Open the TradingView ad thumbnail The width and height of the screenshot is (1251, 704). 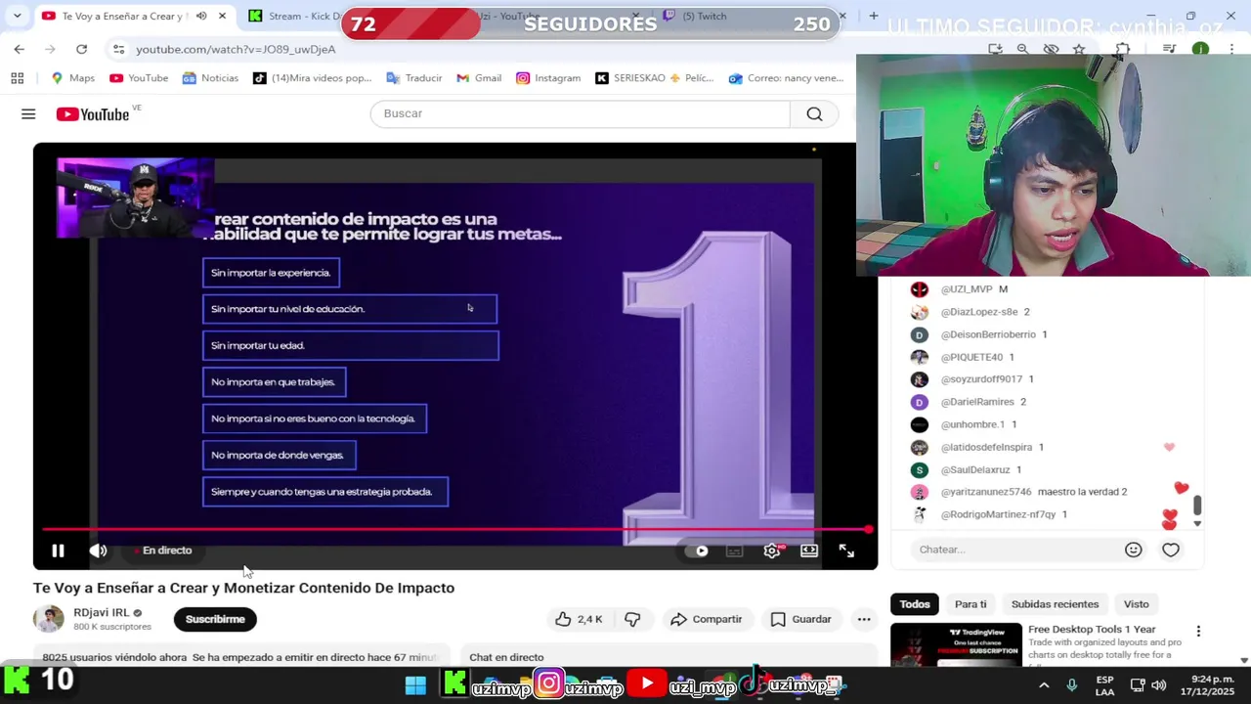956,644
